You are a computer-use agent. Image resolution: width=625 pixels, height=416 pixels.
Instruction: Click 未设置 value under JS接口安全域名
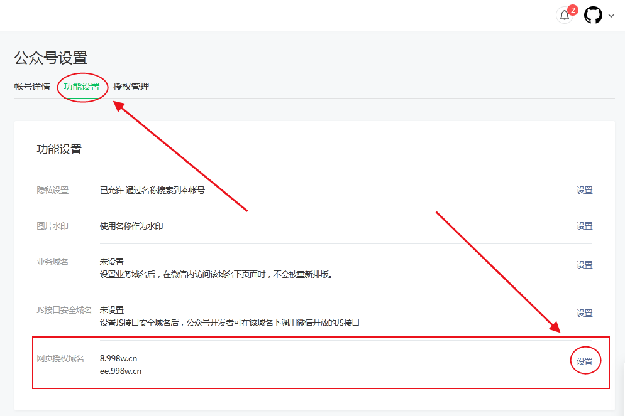(112, 310)
